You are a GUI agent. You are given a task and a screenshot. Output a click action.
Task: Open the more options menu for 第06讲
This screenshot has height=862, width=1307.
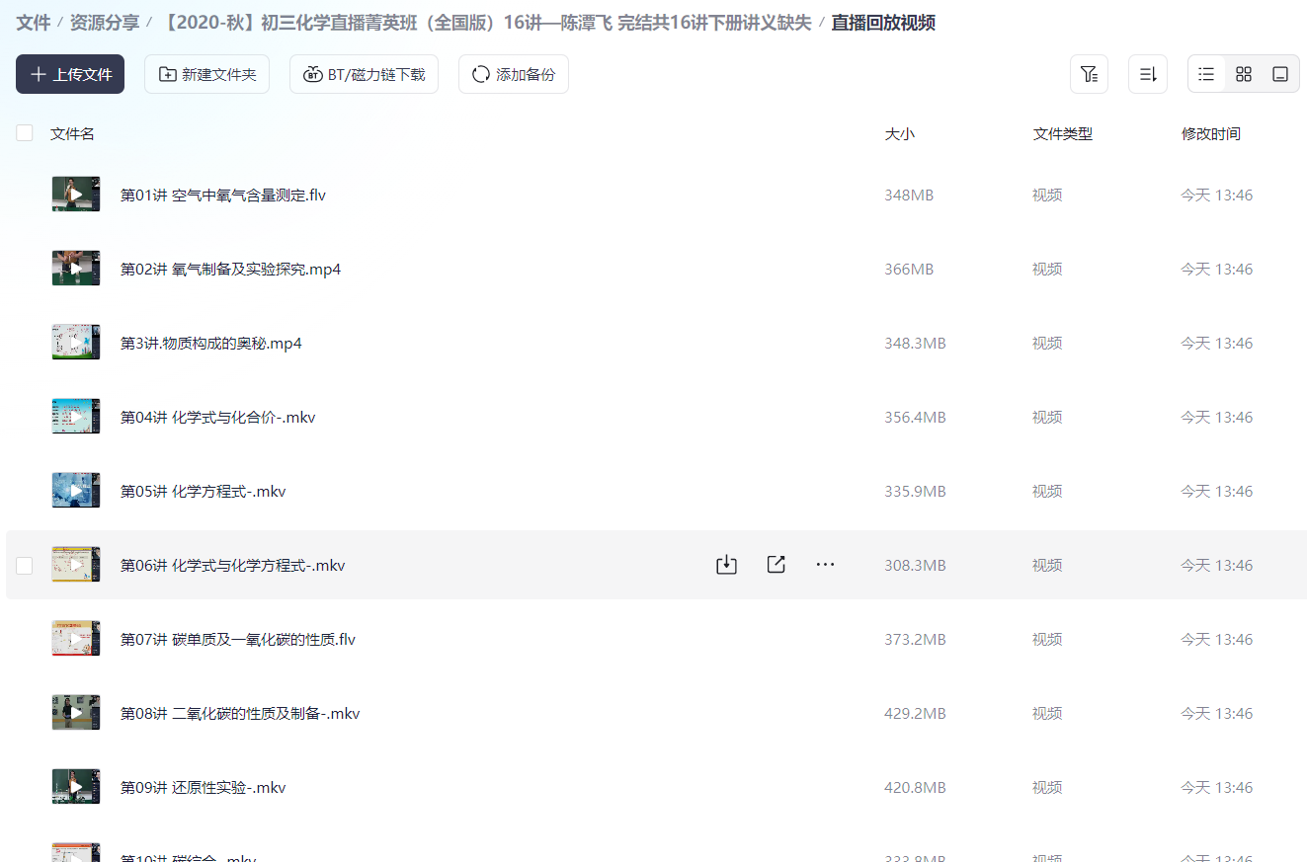[825, 564]
